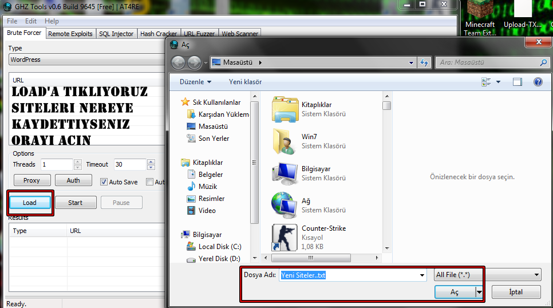Click the file list vertical scrollbar thumb
553x308 pixels.
pos(387,105)
